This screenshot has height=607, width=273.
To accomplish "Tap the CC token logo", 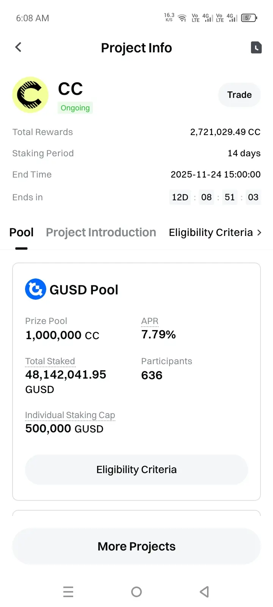I will [x=30, y=95].
